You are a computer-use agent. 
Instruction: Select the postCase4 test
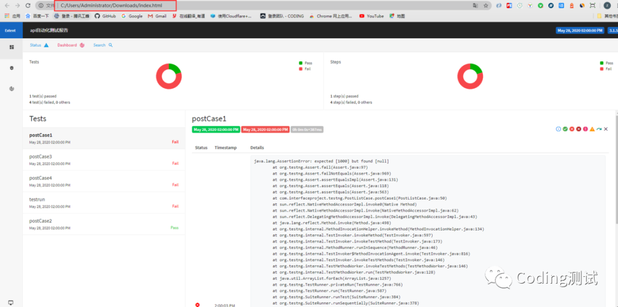point(104,181)
